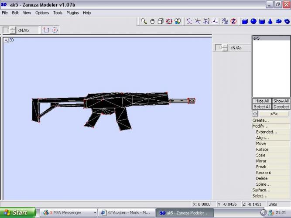
Task: Select the circular selection tool icon
Action: (55, 30)
